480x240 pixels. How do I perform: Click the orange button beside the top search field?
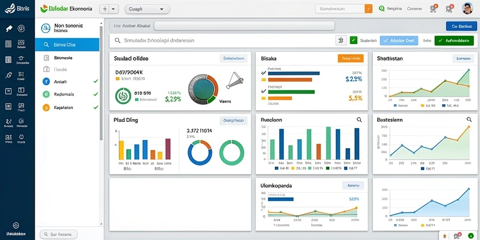tap(368, 8)
